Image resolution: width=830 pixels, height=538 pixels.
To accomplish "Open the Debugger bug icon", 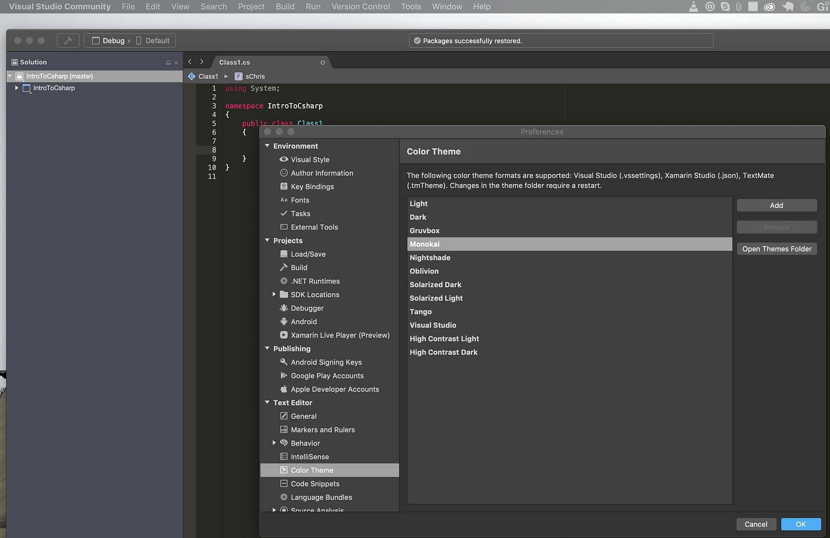I will [x=284, y=307].
